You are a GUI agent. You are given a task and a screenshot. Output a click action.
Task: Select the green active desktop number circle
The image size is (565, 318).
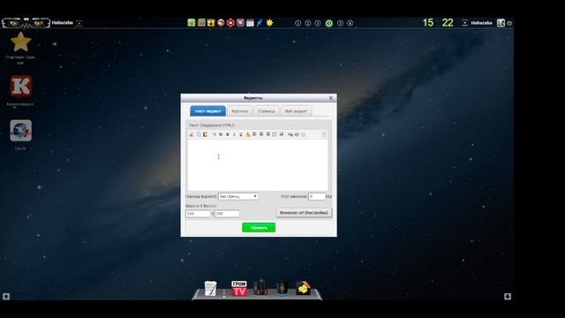pyautogui.click(x=329, y=23)
